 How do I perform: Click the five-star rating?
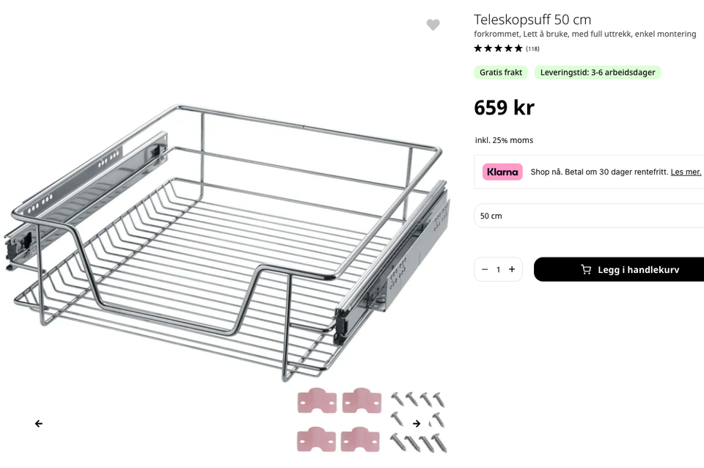pos(498,48)
